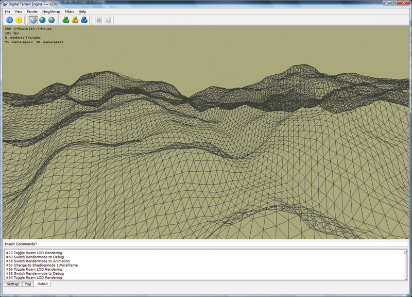412x297 pixels.
Task: Click the green cubes toolbar icon
Action: click(66, 20)
